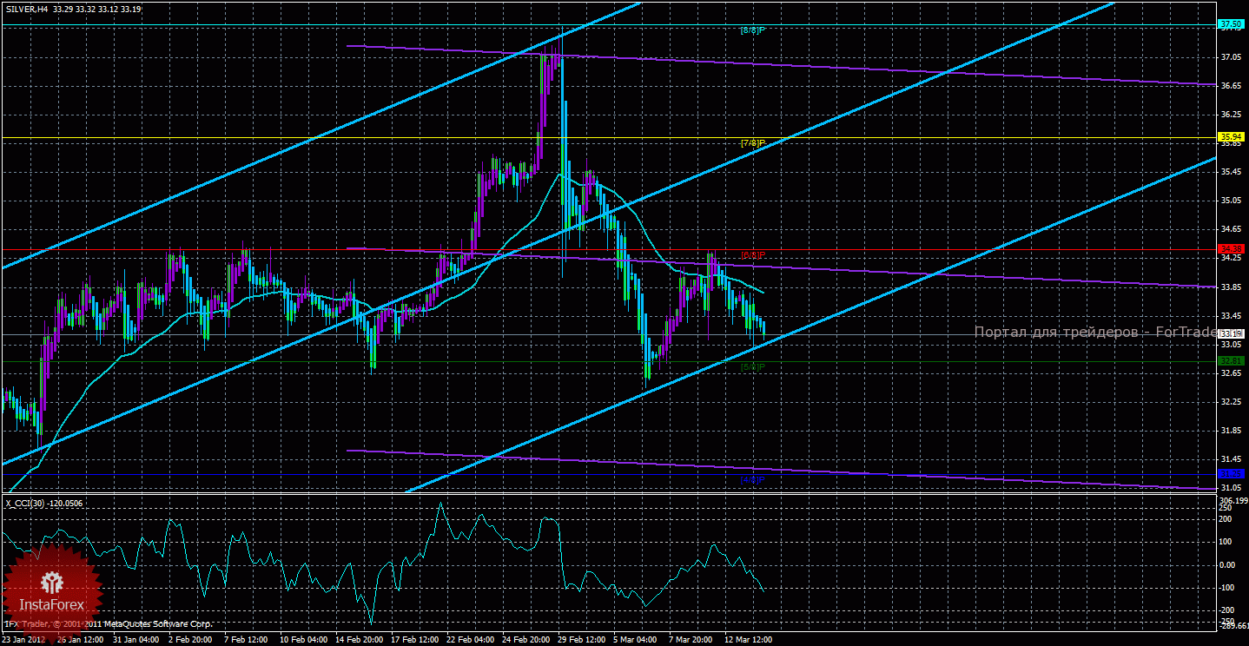Image resolution: width=1249 pixels, height=646 pixels.
Task: Click the 24 Feb 20:00 time label
Action: [x=526, y=640]
